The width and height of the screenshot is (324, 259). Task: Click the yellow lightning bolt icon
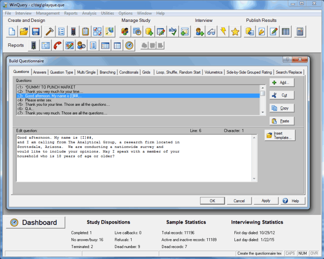tap(224, 32)
